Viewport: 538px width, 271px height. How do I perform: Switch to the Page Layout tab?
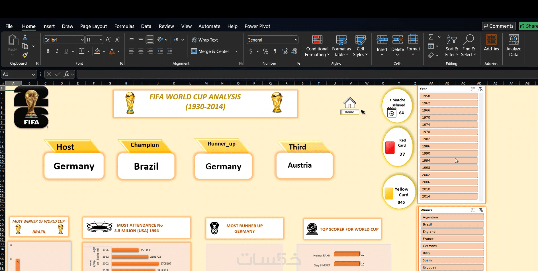tap(93, 26)
